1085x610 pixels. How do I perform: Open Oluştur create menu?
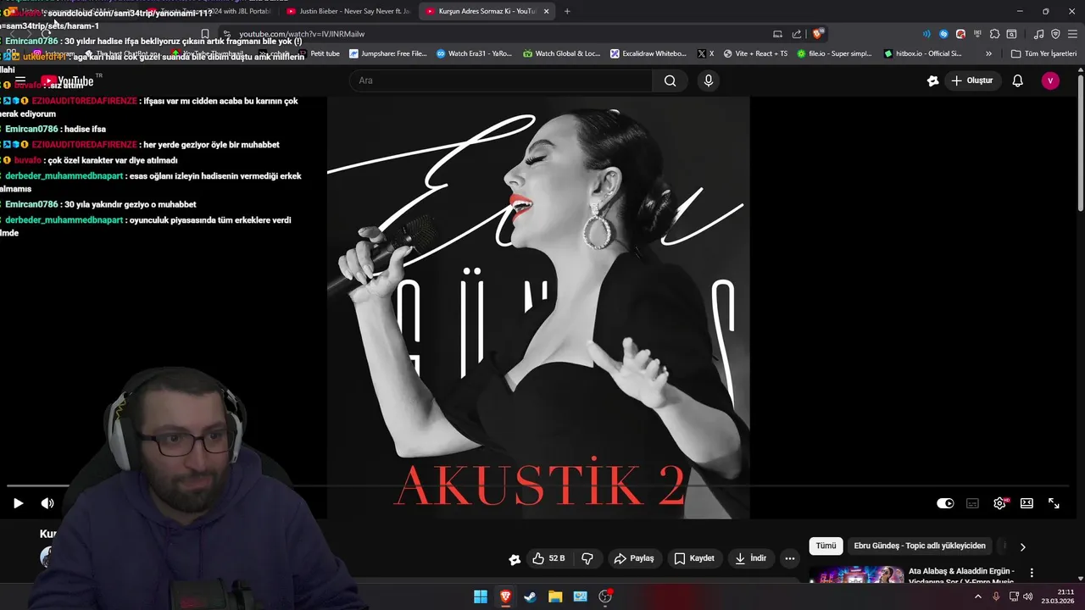(971, 80)
